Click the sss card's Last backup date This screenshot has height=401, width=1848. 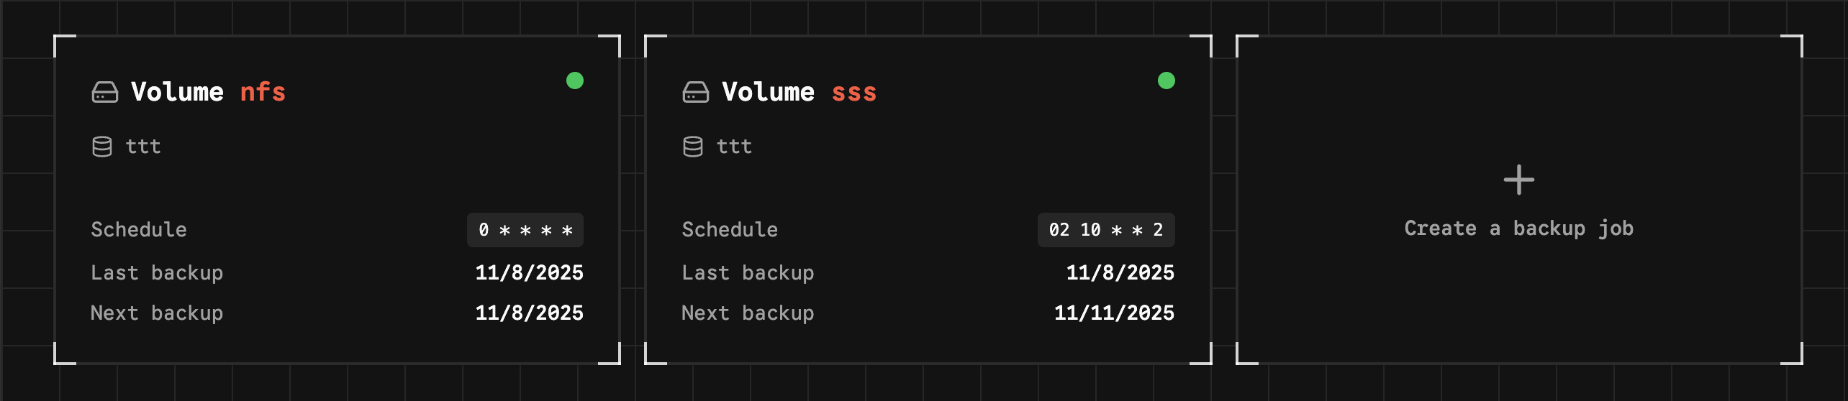coord(1120,273)
